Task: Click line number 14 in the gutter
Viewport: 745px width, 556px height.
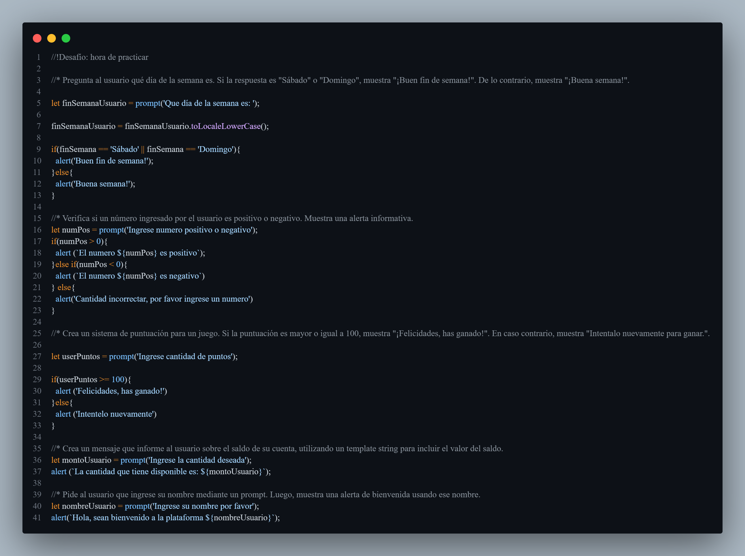Action: 37,207
